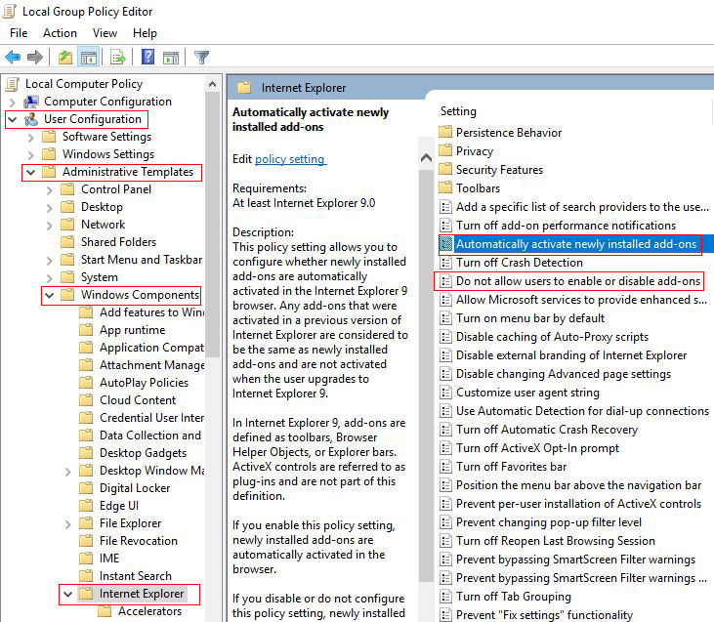The height and width of the screenshot is (622, 714).
Task: Click the Control Panel folder icon
Action: [67, 189]
